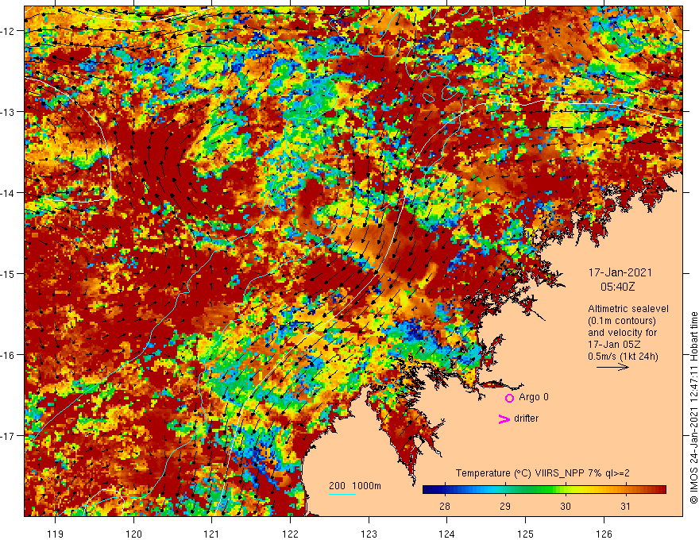Click the temperature color scale bar
This screenshot has width=699, height=540.
pos(544,490)
